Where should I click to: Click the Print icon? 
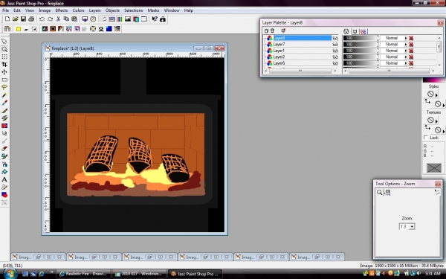click(x=31, y=19)
